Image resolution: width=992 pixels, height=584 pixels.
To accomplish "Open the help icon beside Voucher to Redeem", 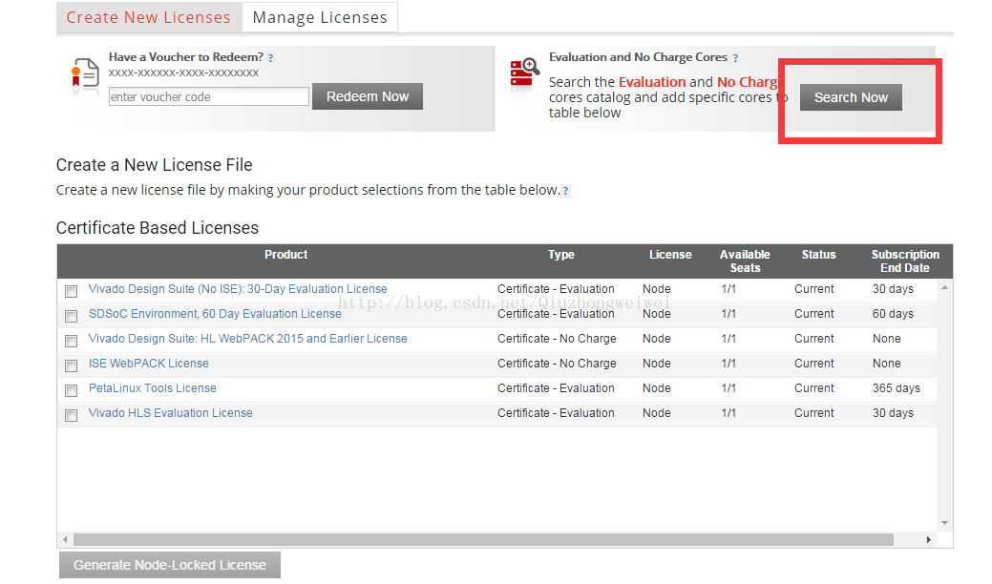I will click(271, 58).
